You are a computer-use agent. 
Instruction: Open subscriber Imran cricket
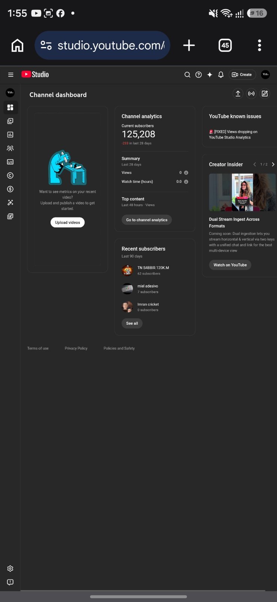tap(148, 304)
